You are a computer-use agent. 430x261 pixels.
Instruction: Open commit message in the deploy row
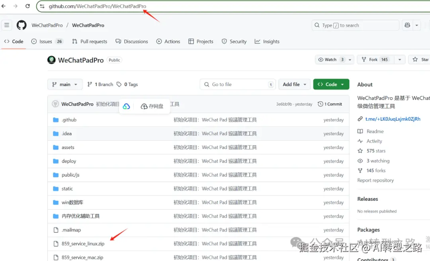215,161
